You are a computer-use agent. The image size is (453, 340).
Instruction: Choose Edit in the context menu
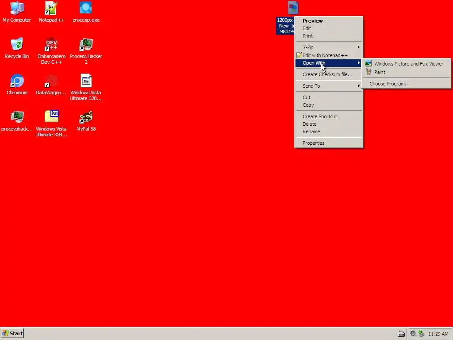(329, 28)
